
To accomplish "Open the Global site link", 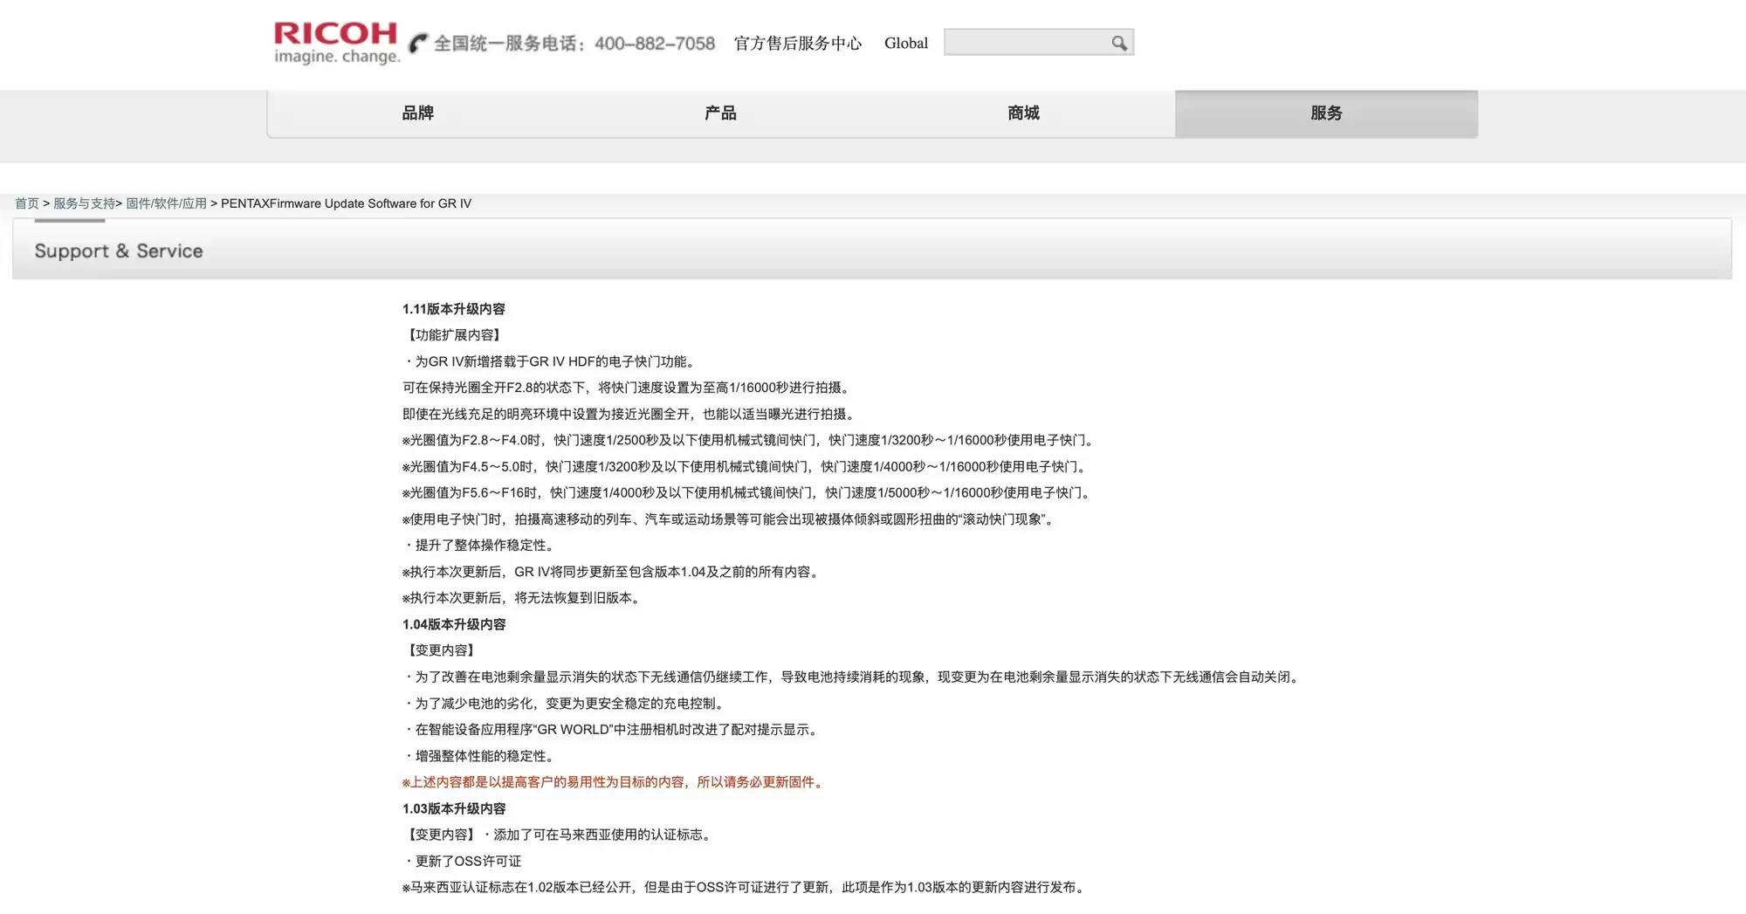I will tap(905, 43).
